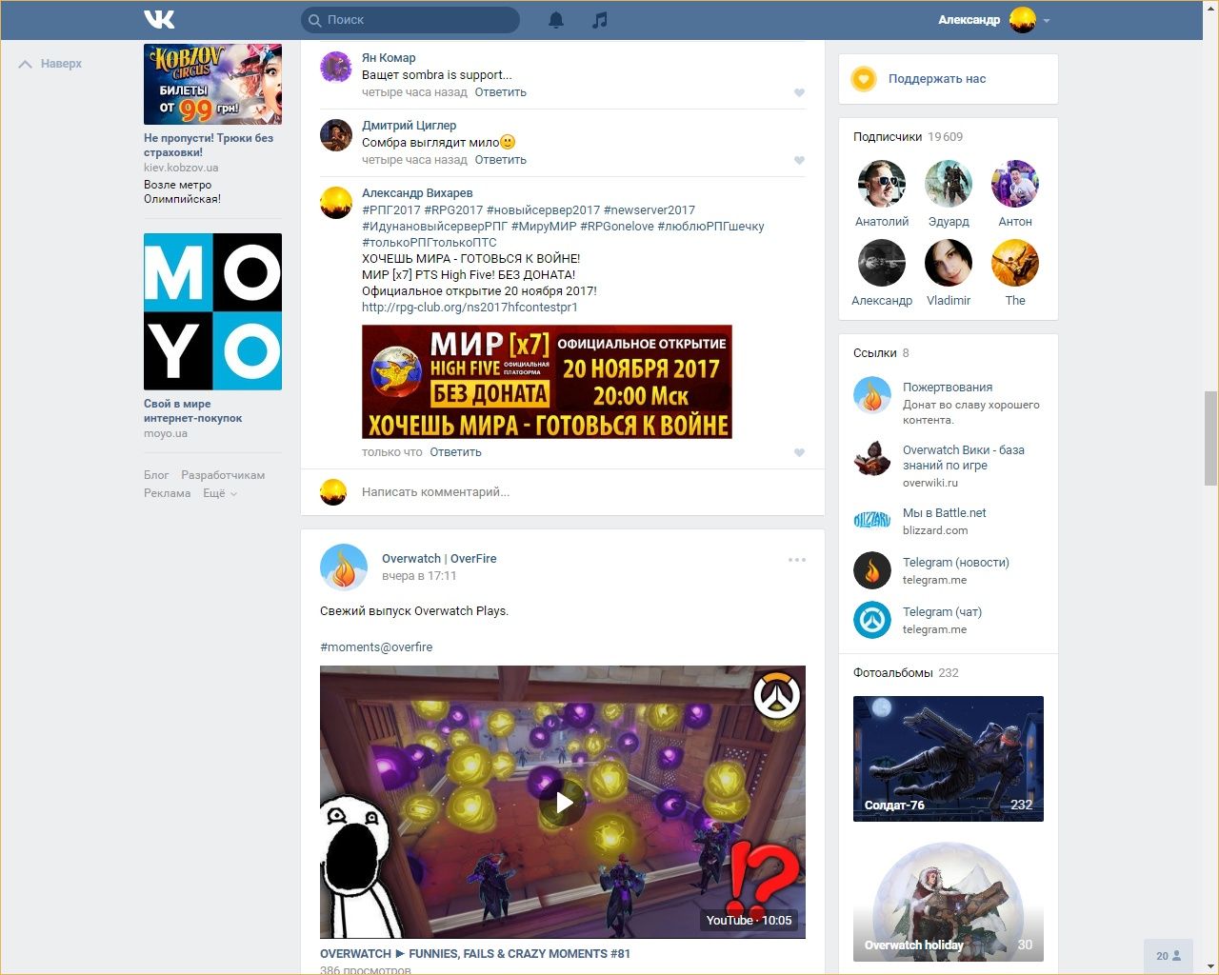
Task: Open the Реклама footer link
Action: pyautogui.click(x=167, y=493)
